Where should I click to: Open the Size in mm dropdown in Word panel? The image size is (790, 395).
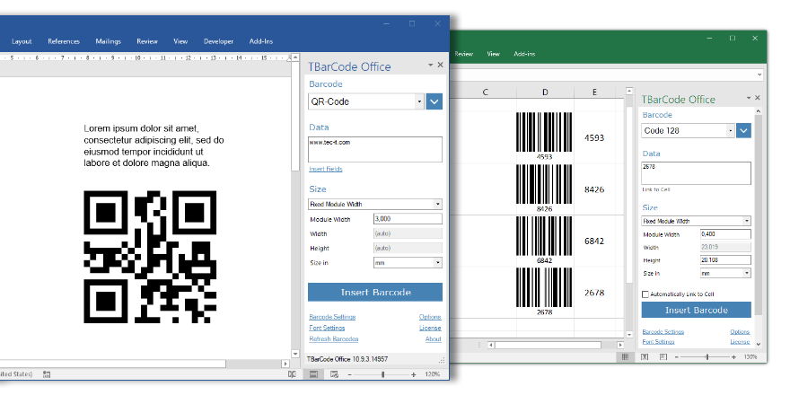pyautogui.click(x=437, y=263)
